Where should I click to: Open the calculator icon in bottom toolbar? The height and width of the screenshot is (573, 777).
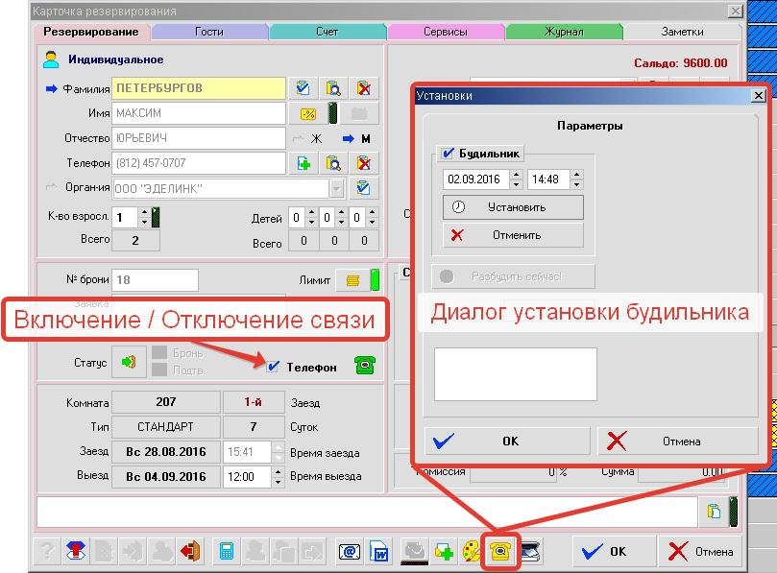click(x=228, y=552)
